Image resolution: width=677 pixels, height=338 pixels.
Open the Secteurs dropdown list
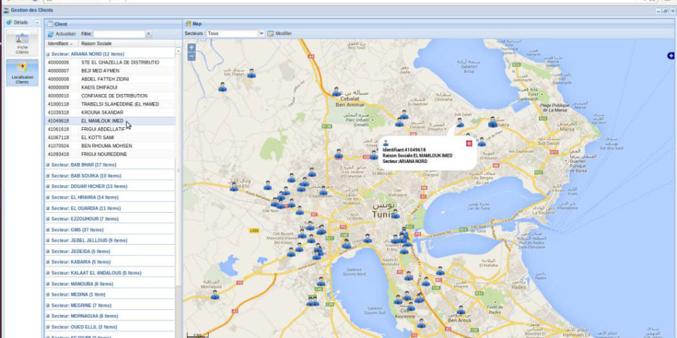[261, 33]
